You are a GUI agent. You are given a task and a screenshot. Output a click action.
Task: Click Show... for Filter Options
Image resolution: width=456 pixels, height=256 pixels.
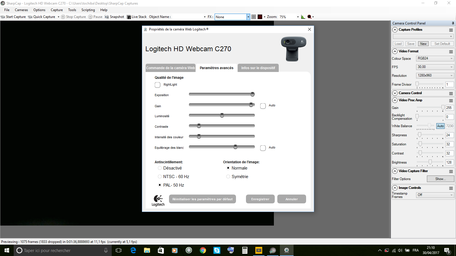point(440,179)
